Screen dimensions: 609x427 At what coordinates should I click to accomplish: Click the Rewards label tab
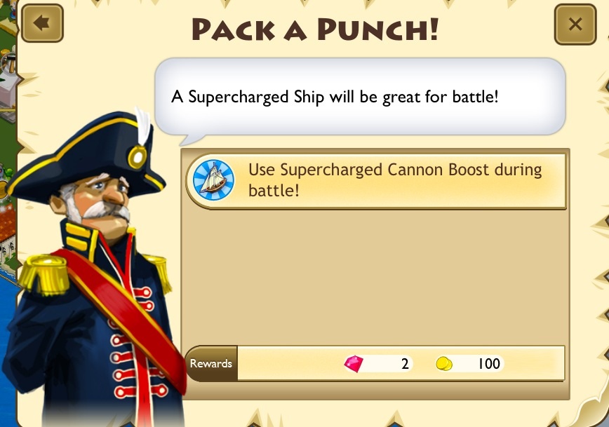point(211,363)
